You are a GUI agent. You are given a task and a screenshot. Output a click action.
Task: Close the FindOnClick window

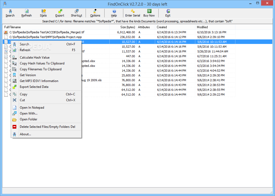click(x=267, y=3)
